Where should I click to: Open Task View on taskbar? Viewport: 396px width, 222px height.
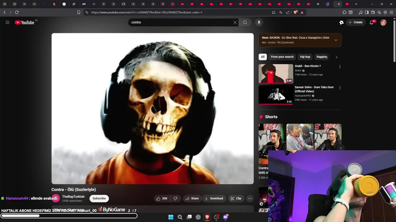click(x=189, y=217)
